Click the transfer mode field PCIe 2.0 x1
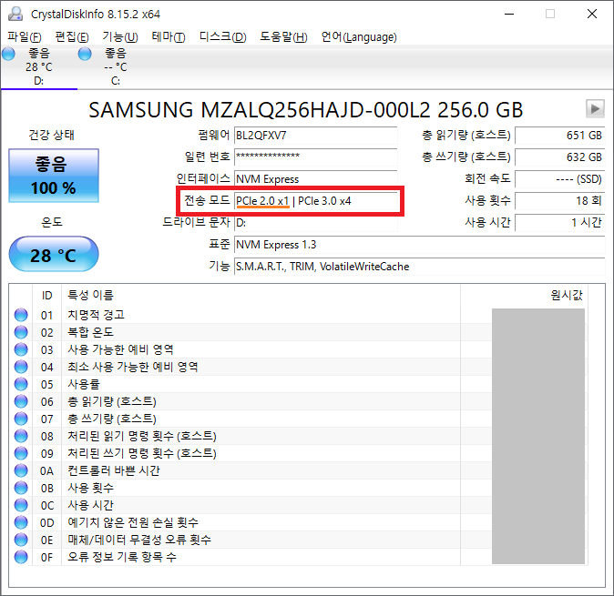Viewport: 614px width, 596px height. tap(315, 201)
